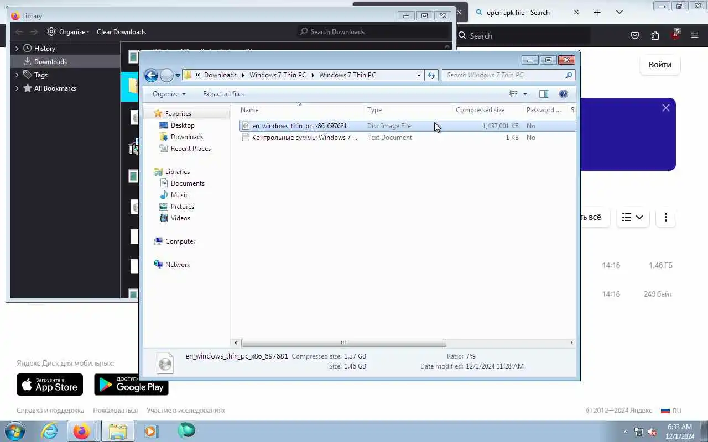The width and height of the screenshot is (708, 442).
Task: Click the Back arrow in Explorer window
Action: tap(151, 75)
